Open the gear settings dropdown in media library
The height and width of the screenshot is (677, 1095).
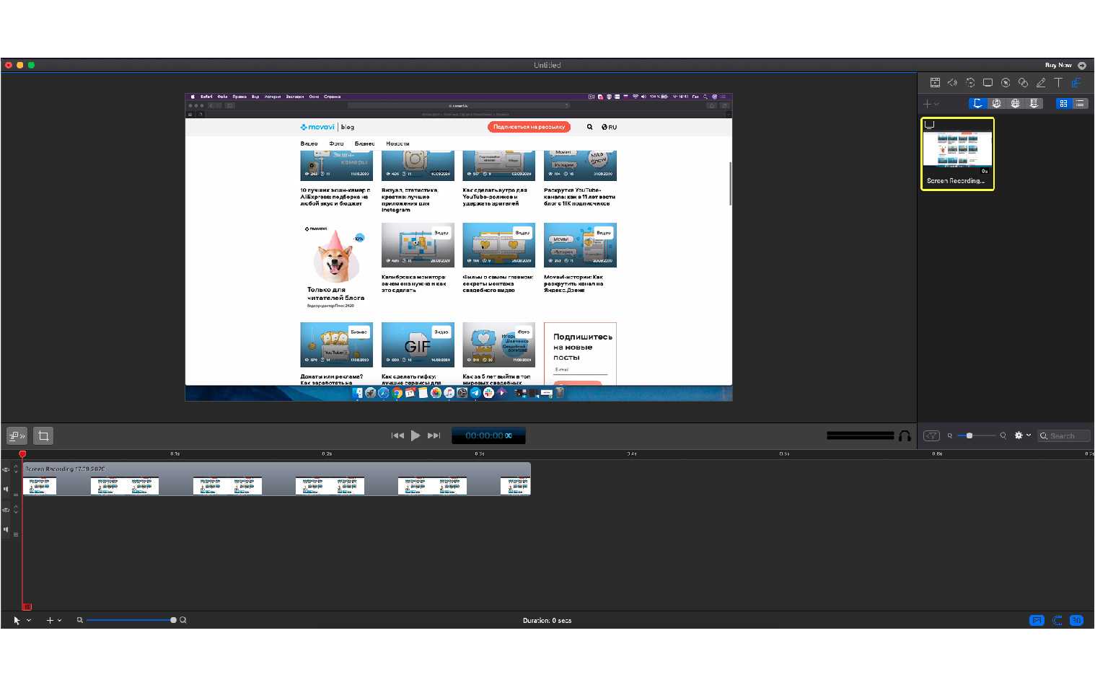click(1022, 435)
